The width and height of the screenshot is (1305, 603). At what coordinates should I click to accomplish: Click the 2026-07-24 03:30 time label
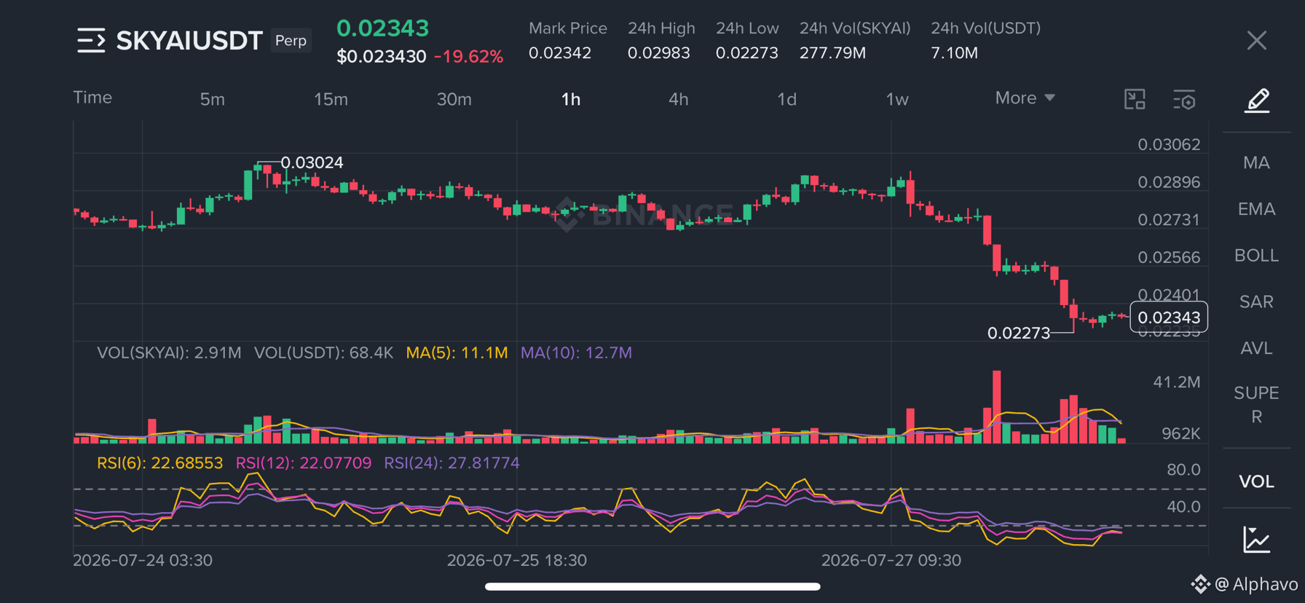tap(143, 560)
